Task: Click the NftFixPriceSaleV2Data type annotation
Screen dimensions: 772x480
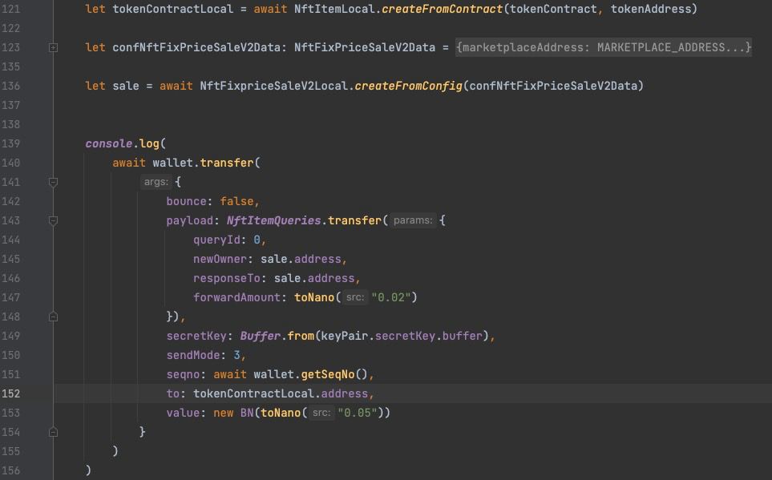Action: (x=364, y=47)
